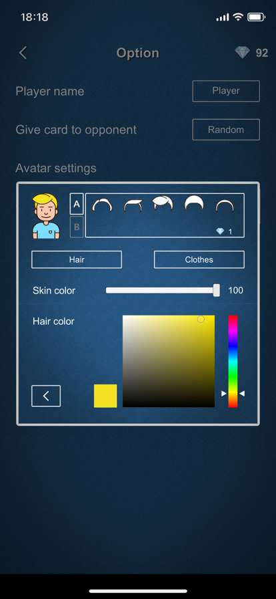Open the Hair category
The width and height of the screenshot is (276, 599).
point(77,260)
